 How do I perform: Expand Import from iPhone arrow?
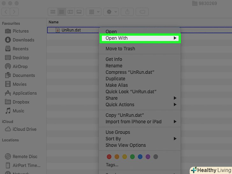point(175,122)
